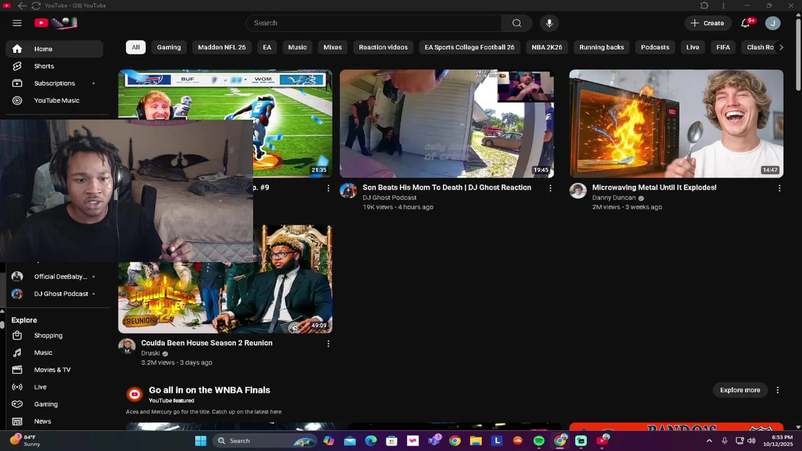Open Live under Explore
The height and width of the screenshot is (451, 802).
point(55,387)
